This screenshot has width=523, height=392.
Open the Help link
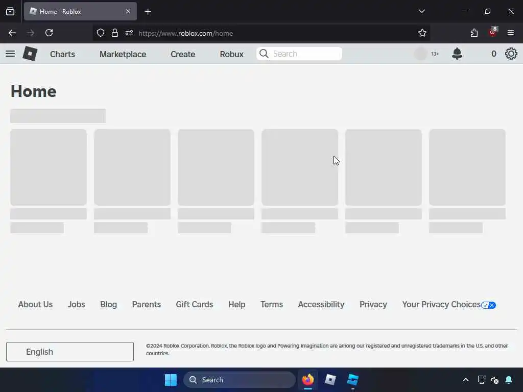(237, 304)
